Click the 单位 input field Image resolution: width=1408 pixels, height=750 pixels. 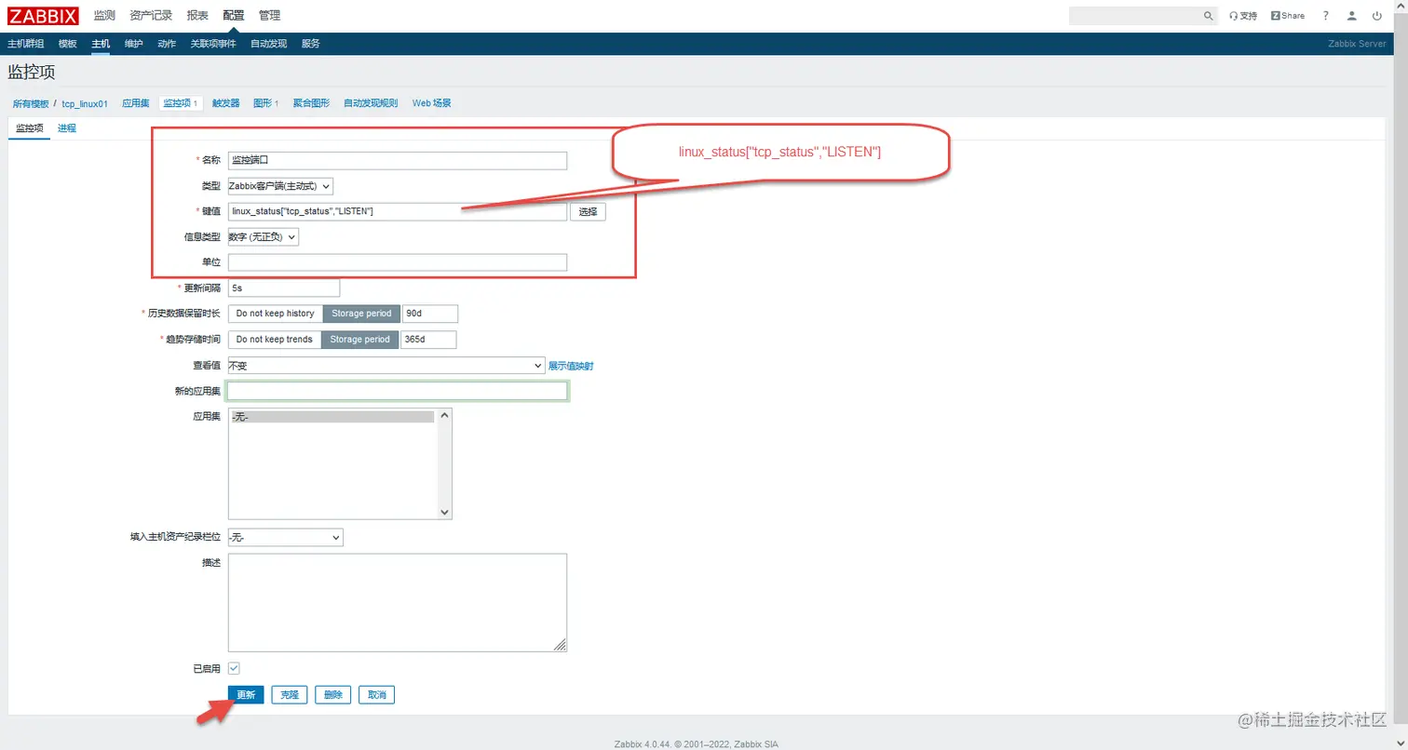point(398,262)
